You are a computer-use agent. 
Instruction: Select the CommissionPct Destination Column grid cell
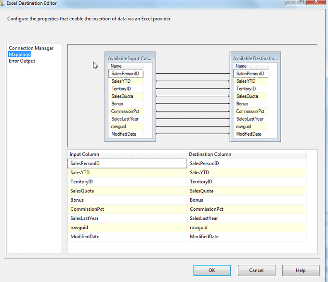pos(247,209)
